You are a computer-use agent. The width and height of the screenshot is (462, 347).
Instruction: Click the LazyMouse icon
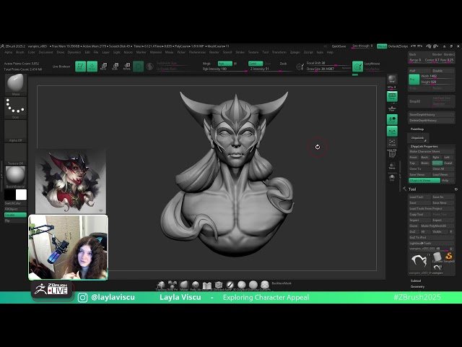(x=356, y=66)
